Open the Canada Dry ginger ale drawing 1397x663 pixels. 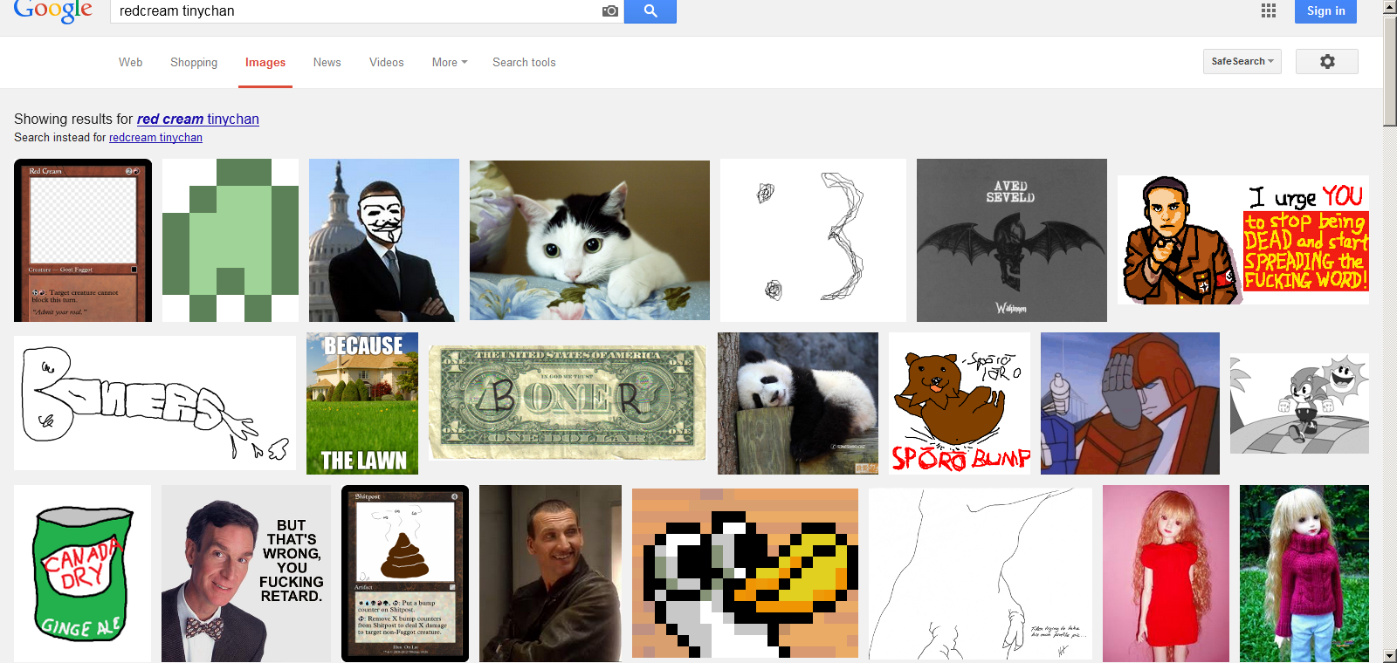pos(82,573)
